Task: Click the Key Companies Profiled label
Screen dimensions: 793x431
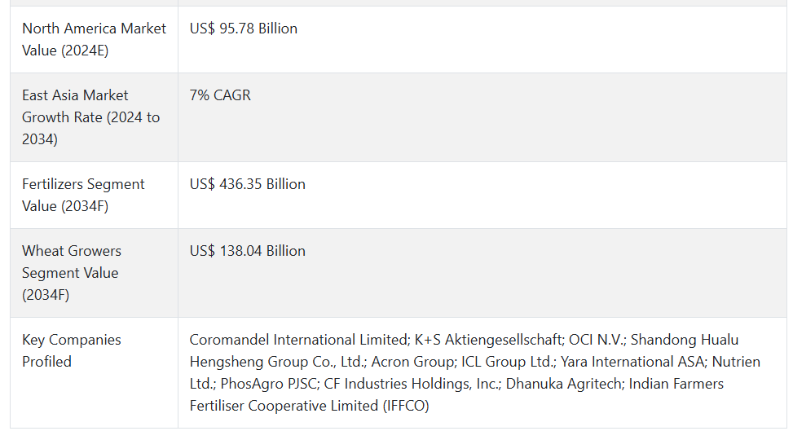Action: point(71,350)
